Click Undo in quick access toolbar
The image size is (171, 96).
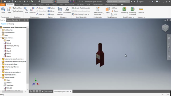pyautogui.click(x=15, y=2)
